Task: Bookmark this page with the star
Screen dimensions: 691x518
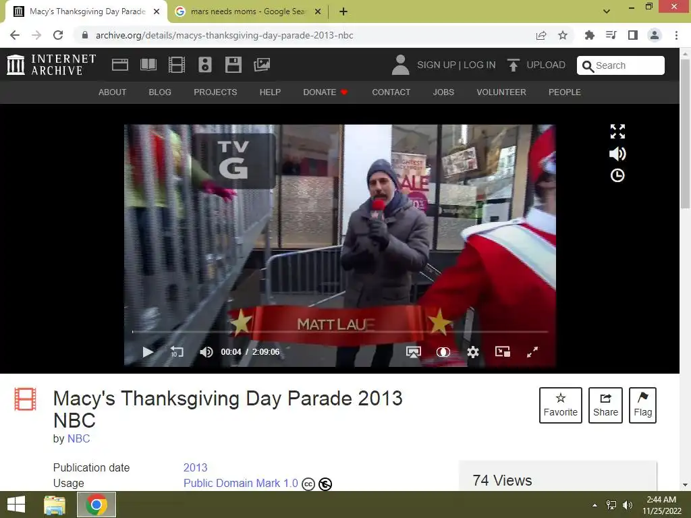Action: point(563,35)
